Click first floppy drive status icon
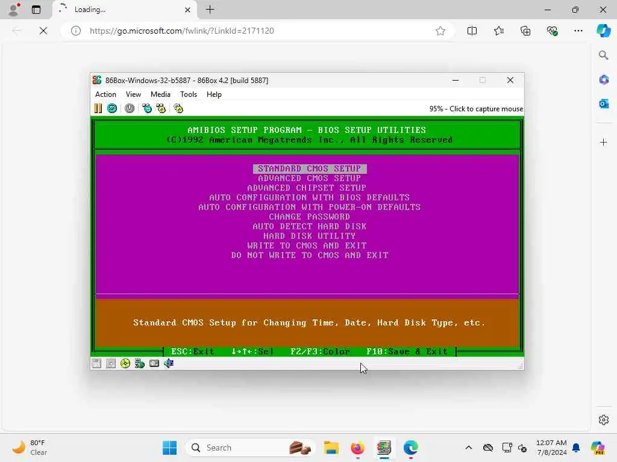This screenshot has height=462, width=617. [96, 363]
